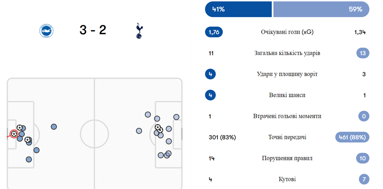Click the Tottenham club crest
383x189 pixels.
(x=139, y=31)
